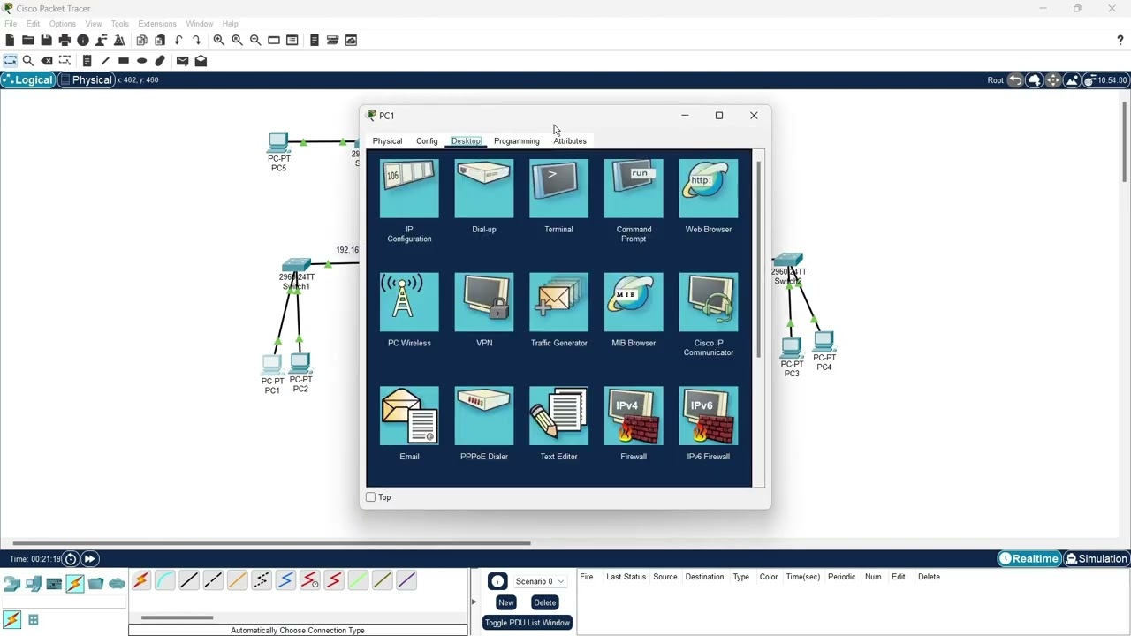The image size is (1131, 636).
Task: Open Cisco IP Communicator
Action: (709, 302)
